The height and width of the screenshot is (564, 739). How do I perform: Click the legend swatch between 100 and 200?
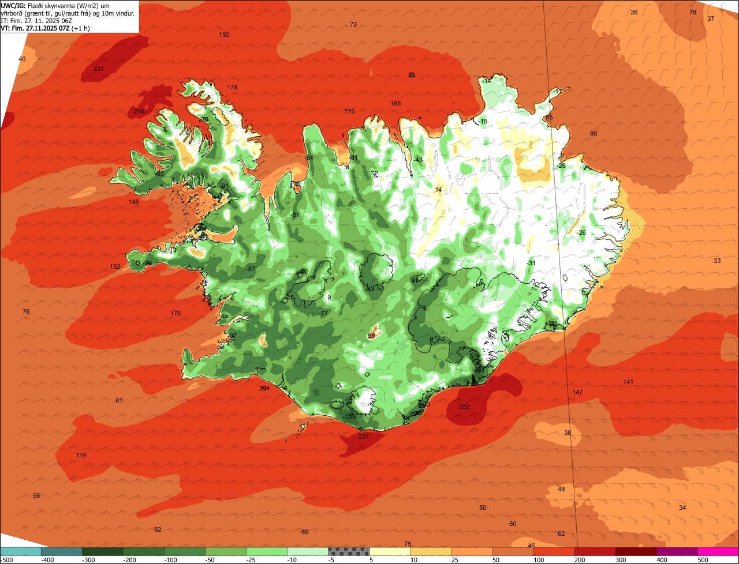pyautogui.click(x=554, y=551)
